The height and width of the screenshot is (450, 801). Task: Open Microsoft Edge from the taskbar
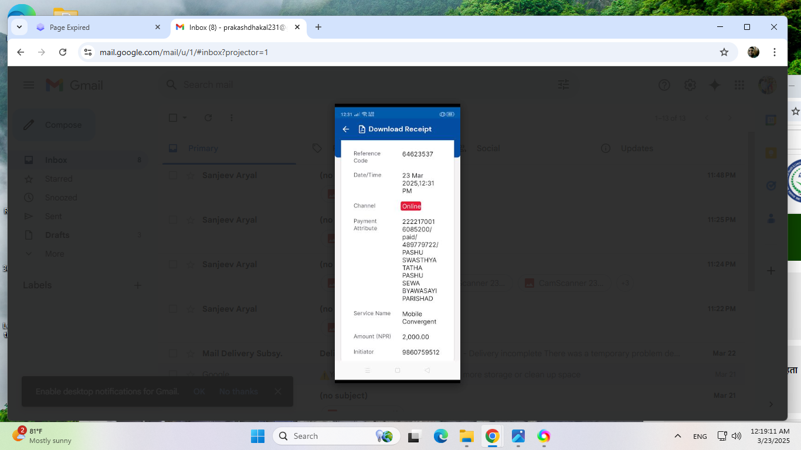click(440, 436)
